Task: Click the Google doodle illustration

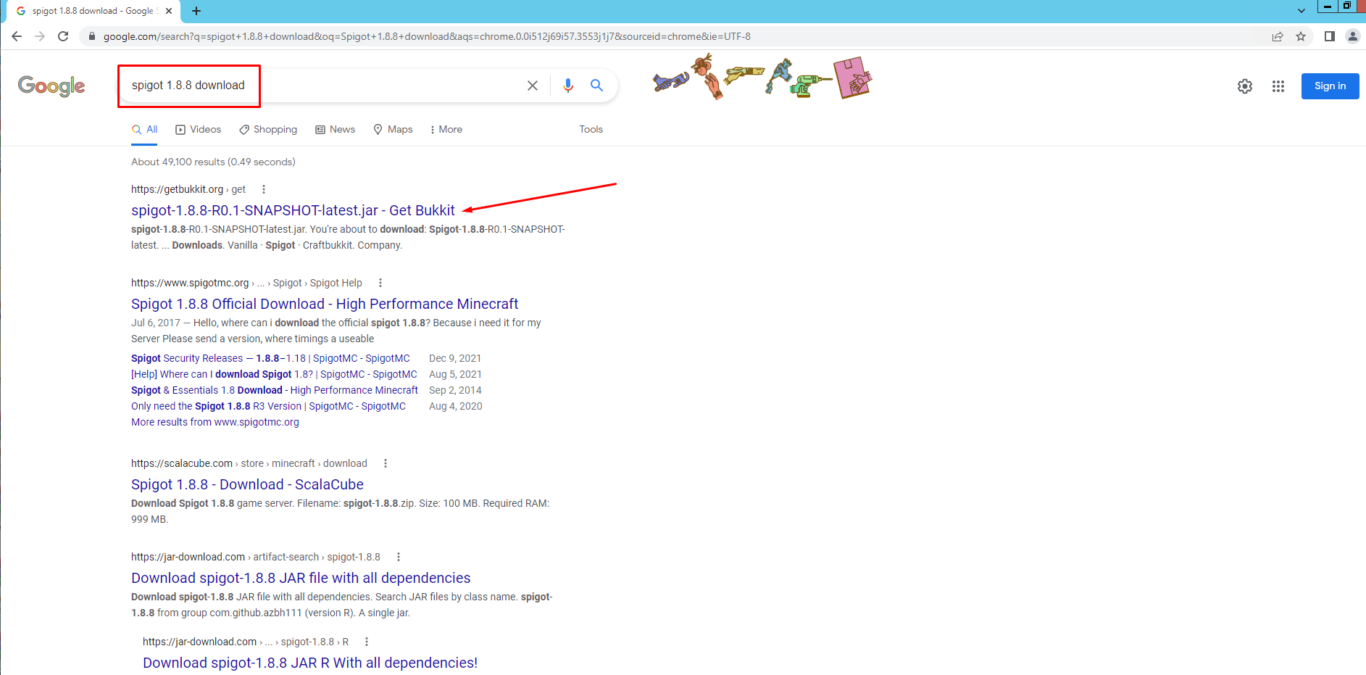Action: click(x=762, y=77)
